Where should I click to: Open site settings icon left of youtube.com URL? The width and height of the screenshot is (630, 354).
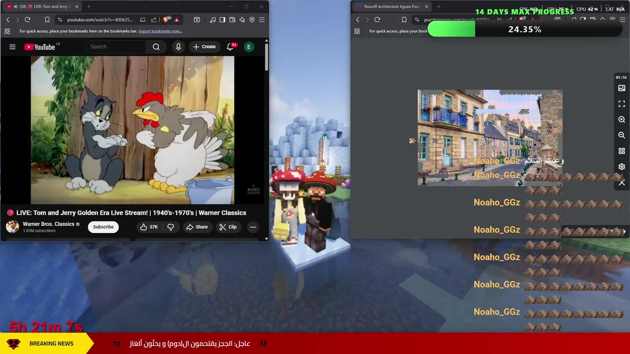click(60, 20)
